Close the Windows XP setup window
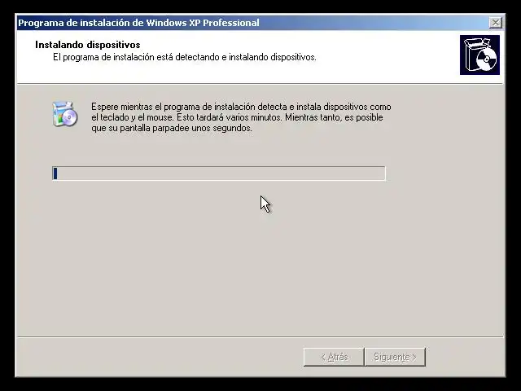The image size is (521, 391). point(496,23)
